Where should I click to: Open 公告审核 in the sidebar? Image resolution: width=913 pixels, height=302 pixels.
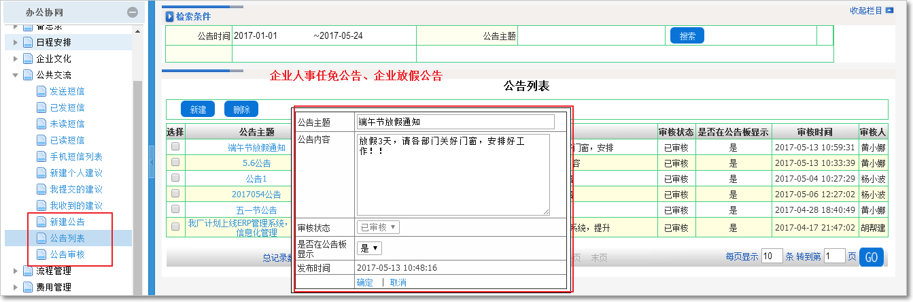pyautogui.click(x=67, y=254)
